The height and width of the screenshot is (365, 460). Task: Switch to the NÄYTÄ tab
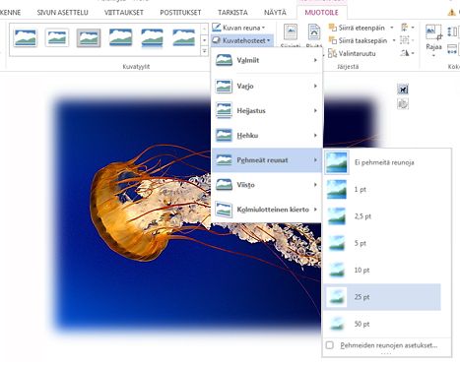(275, 13)
